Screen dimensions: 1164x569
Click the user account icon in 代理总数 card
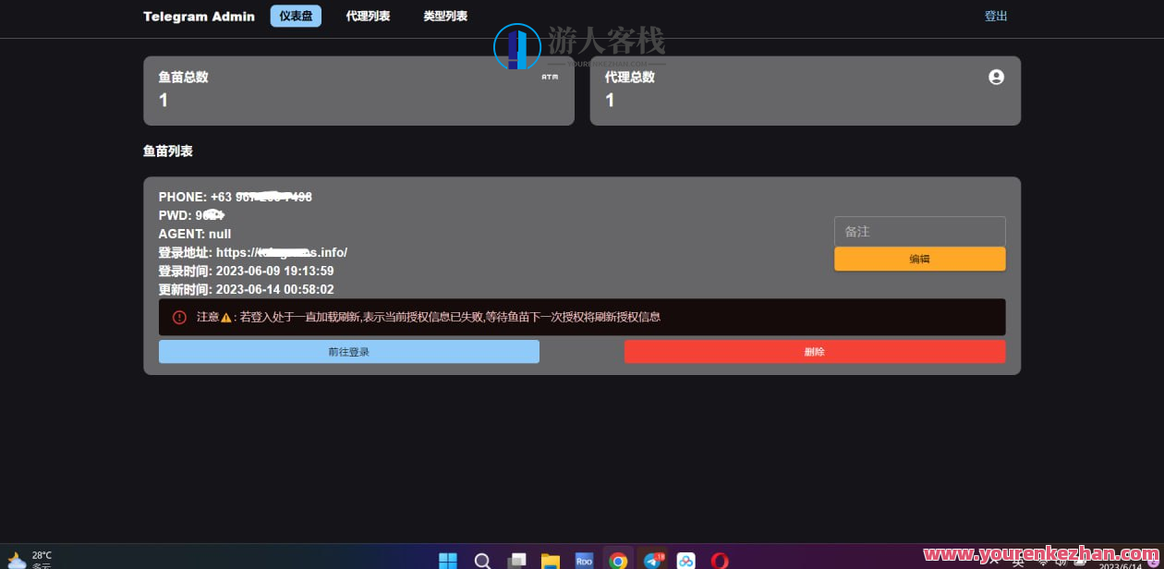pyautogui.click(x=996, y=77)
